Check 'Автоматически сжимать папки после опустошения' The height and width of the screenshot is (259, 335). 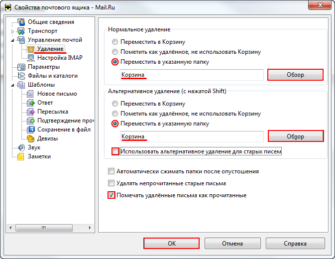pyautogui.click(x=111, y=171)
